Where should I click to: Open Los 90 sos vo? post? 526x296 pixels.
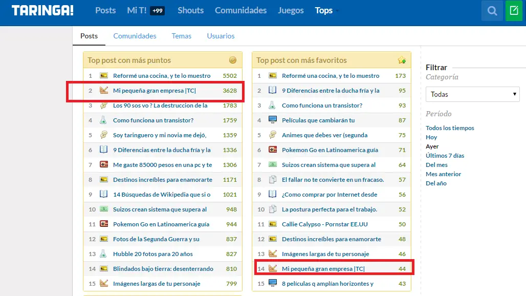tap(160, 105)
